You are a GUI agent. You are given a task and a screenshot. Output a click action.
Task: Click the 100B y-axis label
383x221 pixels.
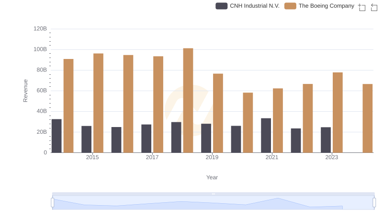click(x=40, y=49)
